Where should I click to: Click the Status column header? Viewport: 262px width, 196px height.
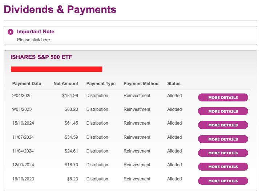coord(174,84)
